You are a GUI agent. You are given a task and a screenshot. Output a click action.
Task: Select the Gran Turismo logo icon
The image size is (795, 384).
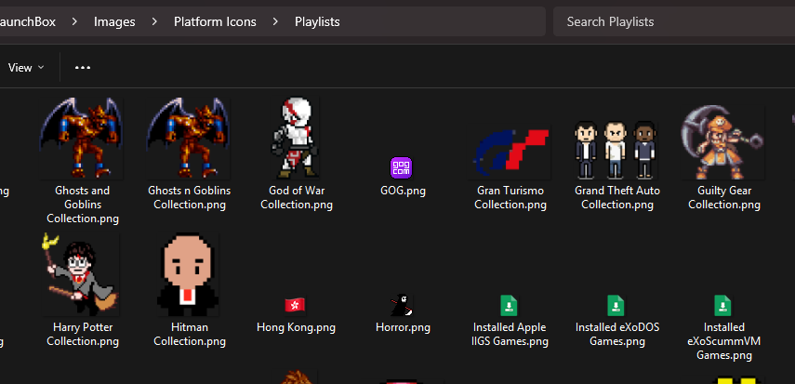(x=510, y=151)
